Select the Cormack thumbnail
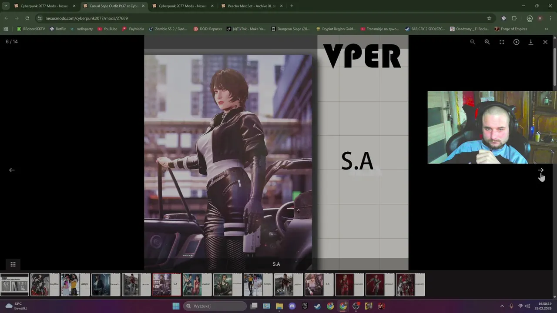This screenshot has width=557, height=313. 106,284
